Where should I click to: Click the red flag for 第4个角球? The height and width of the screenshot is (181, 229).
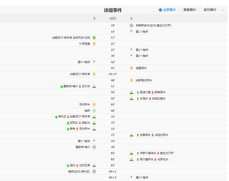click(94, 62)
